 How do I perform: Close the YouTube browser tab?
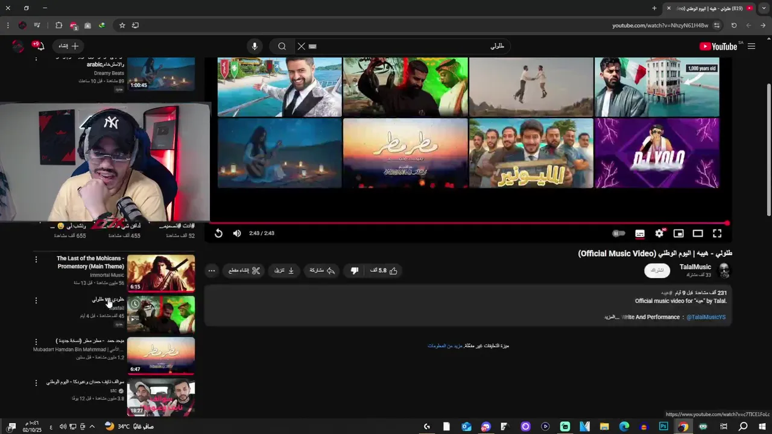click(668, 8)
